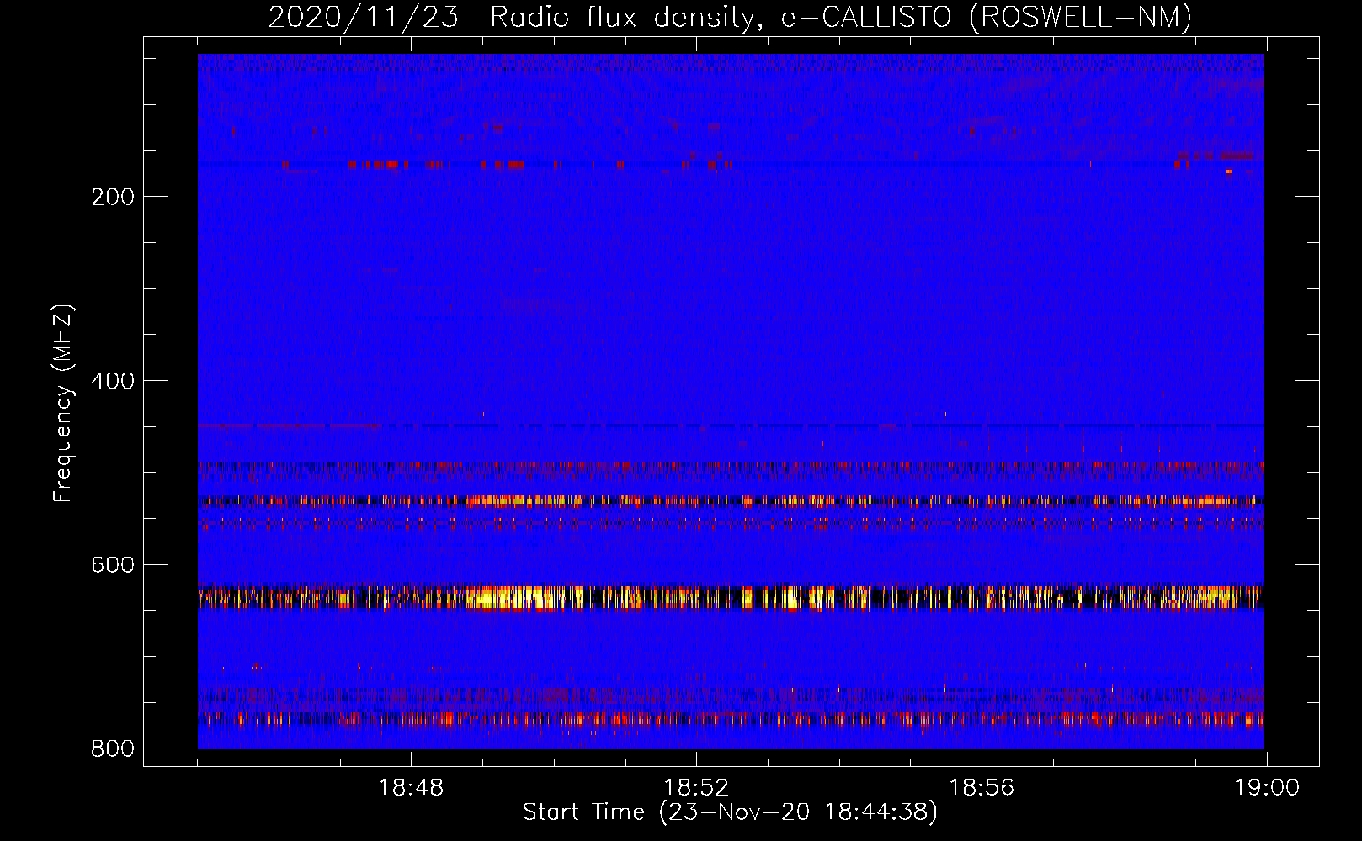Image resolution: width=1362 pixels, height=841 pixels.
Task: Click the 18:48 time tick label
Action: click(x=411, y=788)
